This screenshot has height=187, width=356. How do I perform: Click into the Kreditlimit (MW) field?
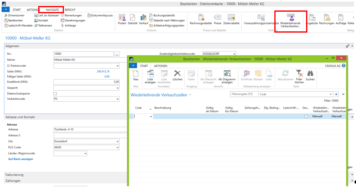point(86,82)
